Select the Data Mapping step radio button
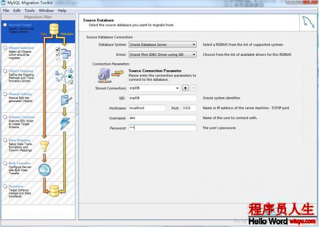The height and width of the screenshot is (227, 319). pyautogui.click(x=5, y=140)
